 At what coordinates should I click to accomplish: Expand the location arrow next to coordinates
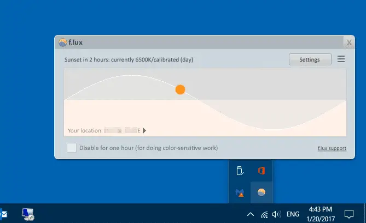[144, 131]
